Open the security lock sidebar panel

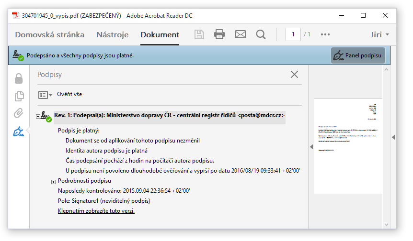pyautogui.click(x=19, y=78)
